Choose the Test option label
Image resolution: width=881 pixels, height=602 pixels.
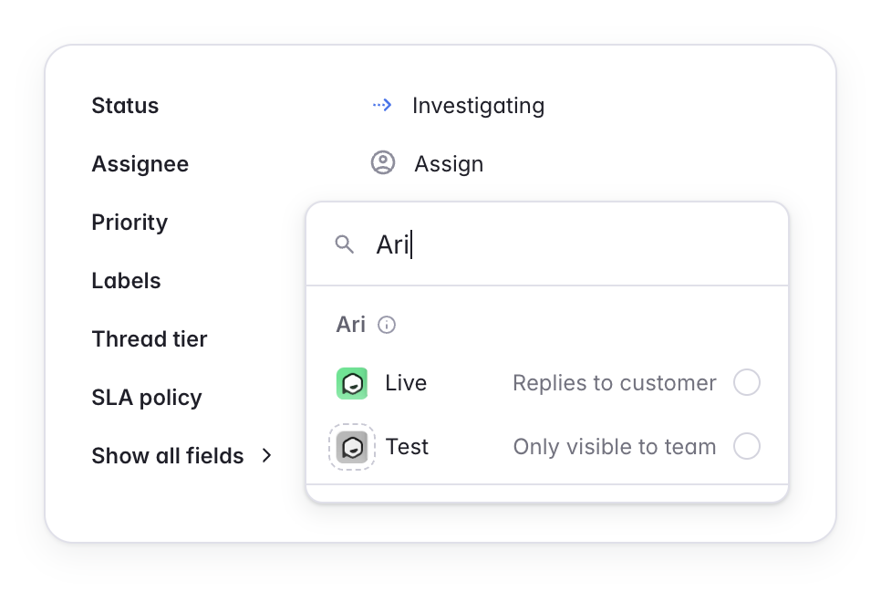(407, 447)
